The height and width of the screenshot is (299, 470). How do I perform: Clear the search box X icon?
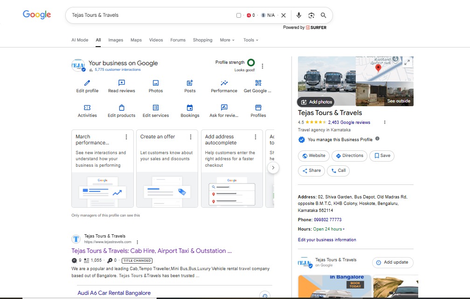coord(283,15)
